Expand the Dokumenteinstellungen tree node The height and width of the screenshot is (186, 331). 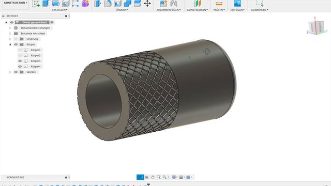pyautogui.click(x=10, y=28)
